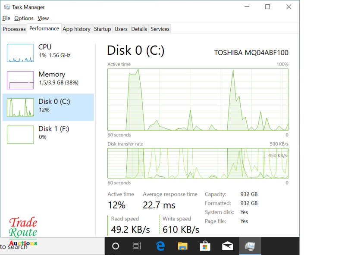Viewport: 345px width, 255px height.
Task: Minimize the Task Manager window
Action: (x=247, y=7)
